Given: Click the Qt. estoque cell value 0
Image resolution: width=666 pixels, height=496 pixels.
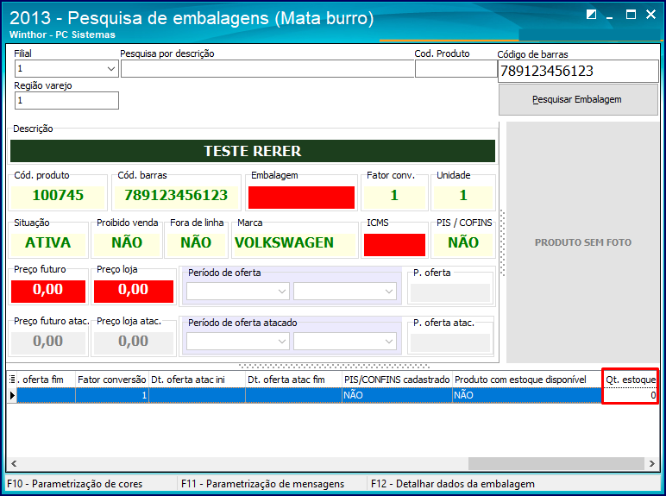Looking at the screenshot, I should pos(631,395).
